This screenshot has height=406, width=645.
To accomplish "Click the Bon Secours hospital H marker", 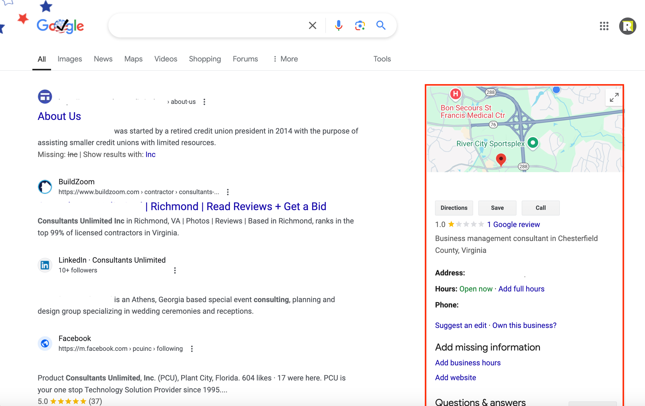I will [x=456, y=94].
